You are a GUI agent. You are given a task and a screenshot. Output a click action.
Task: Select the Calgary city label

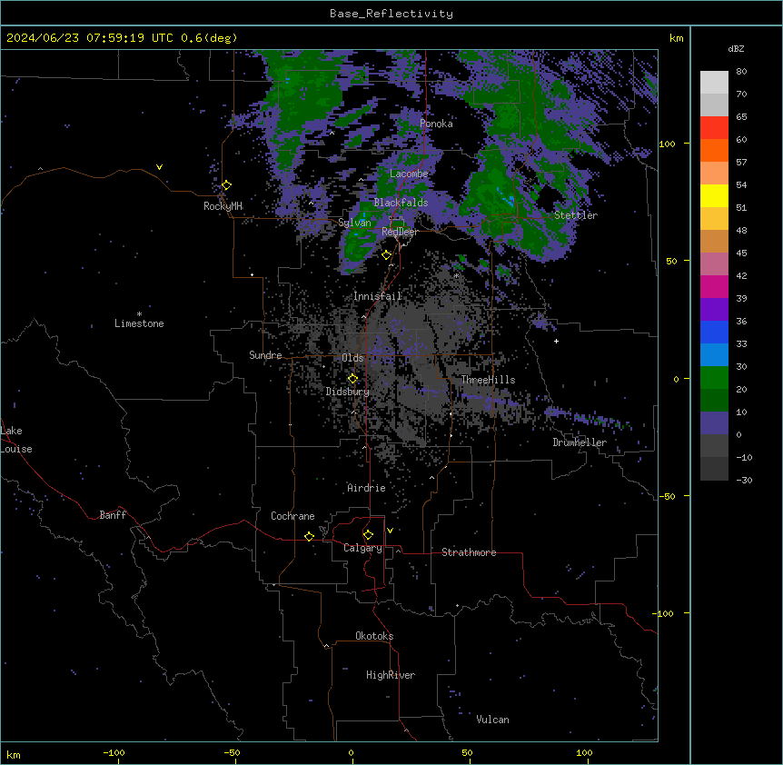click(362, 548)
